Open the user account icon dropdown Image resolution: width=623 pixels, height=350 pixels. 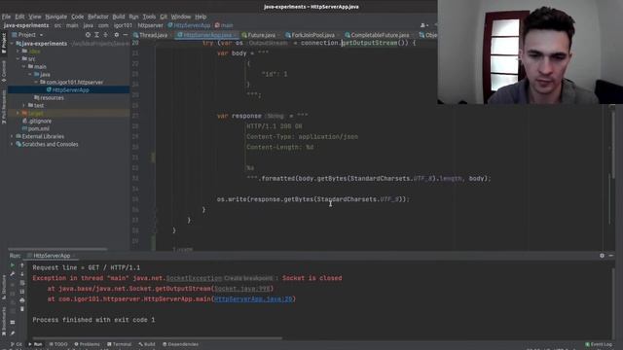424,25
